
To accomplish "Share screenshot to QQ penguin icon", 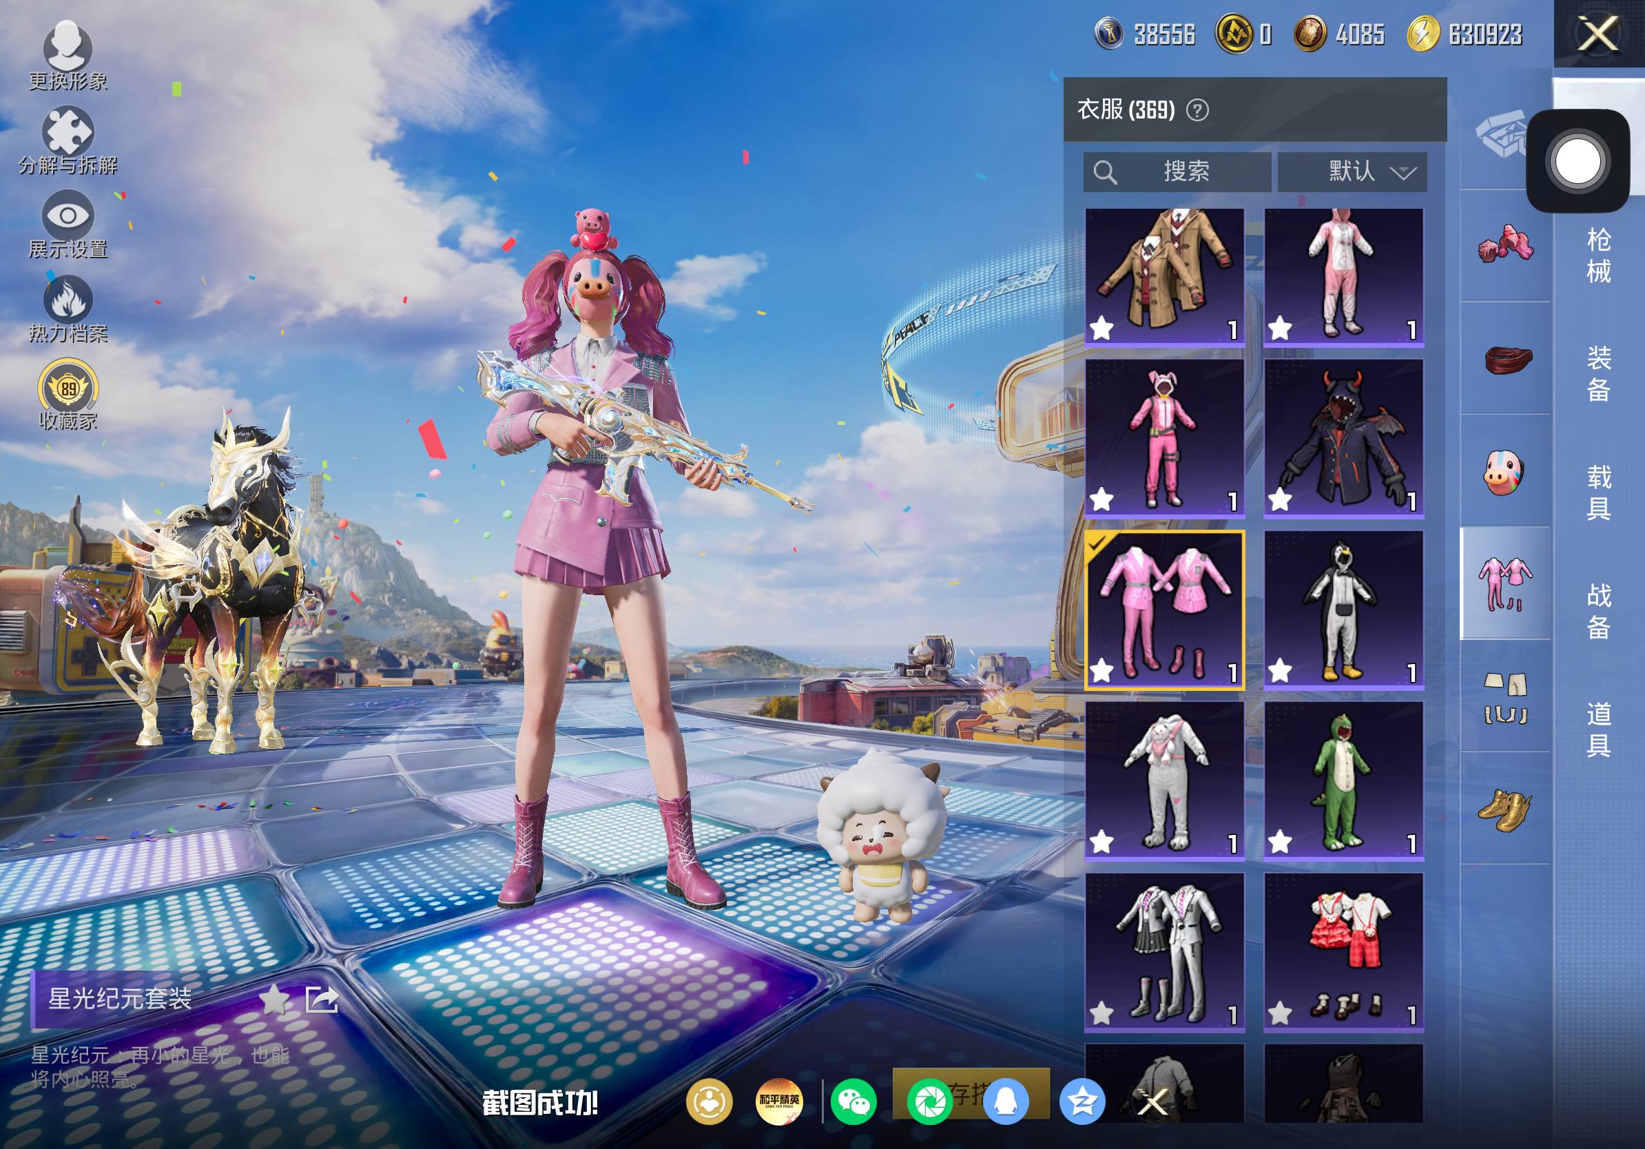I will coord(1006,1101).
